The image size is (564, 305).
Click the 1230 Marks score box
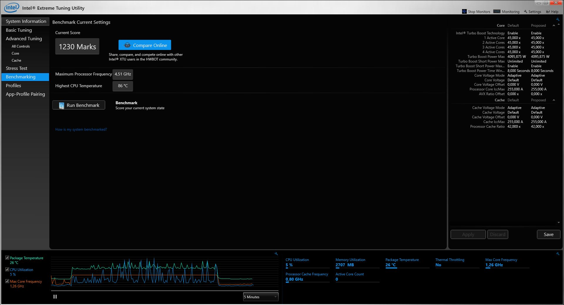coord(77,46)
